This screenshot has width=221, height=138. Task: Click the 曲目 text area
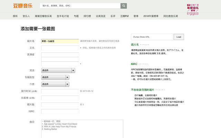click(82, 129)
